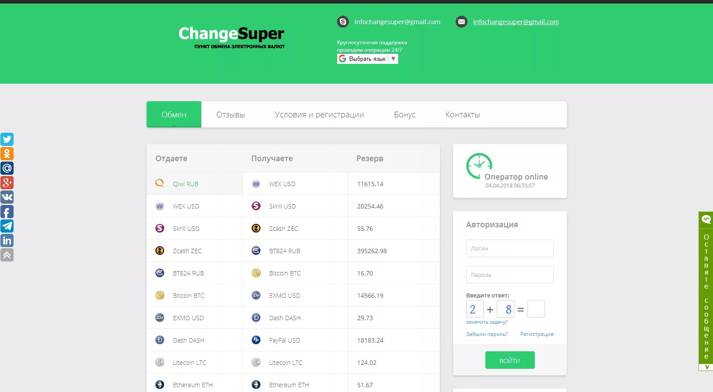
Task: Open the Условия и регистрации tab
Action: pos(320,114)
